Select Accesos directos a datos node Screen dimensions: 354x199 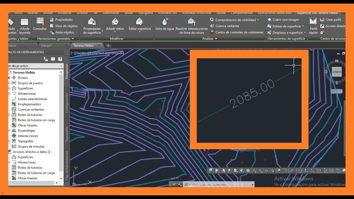(32, 152)
